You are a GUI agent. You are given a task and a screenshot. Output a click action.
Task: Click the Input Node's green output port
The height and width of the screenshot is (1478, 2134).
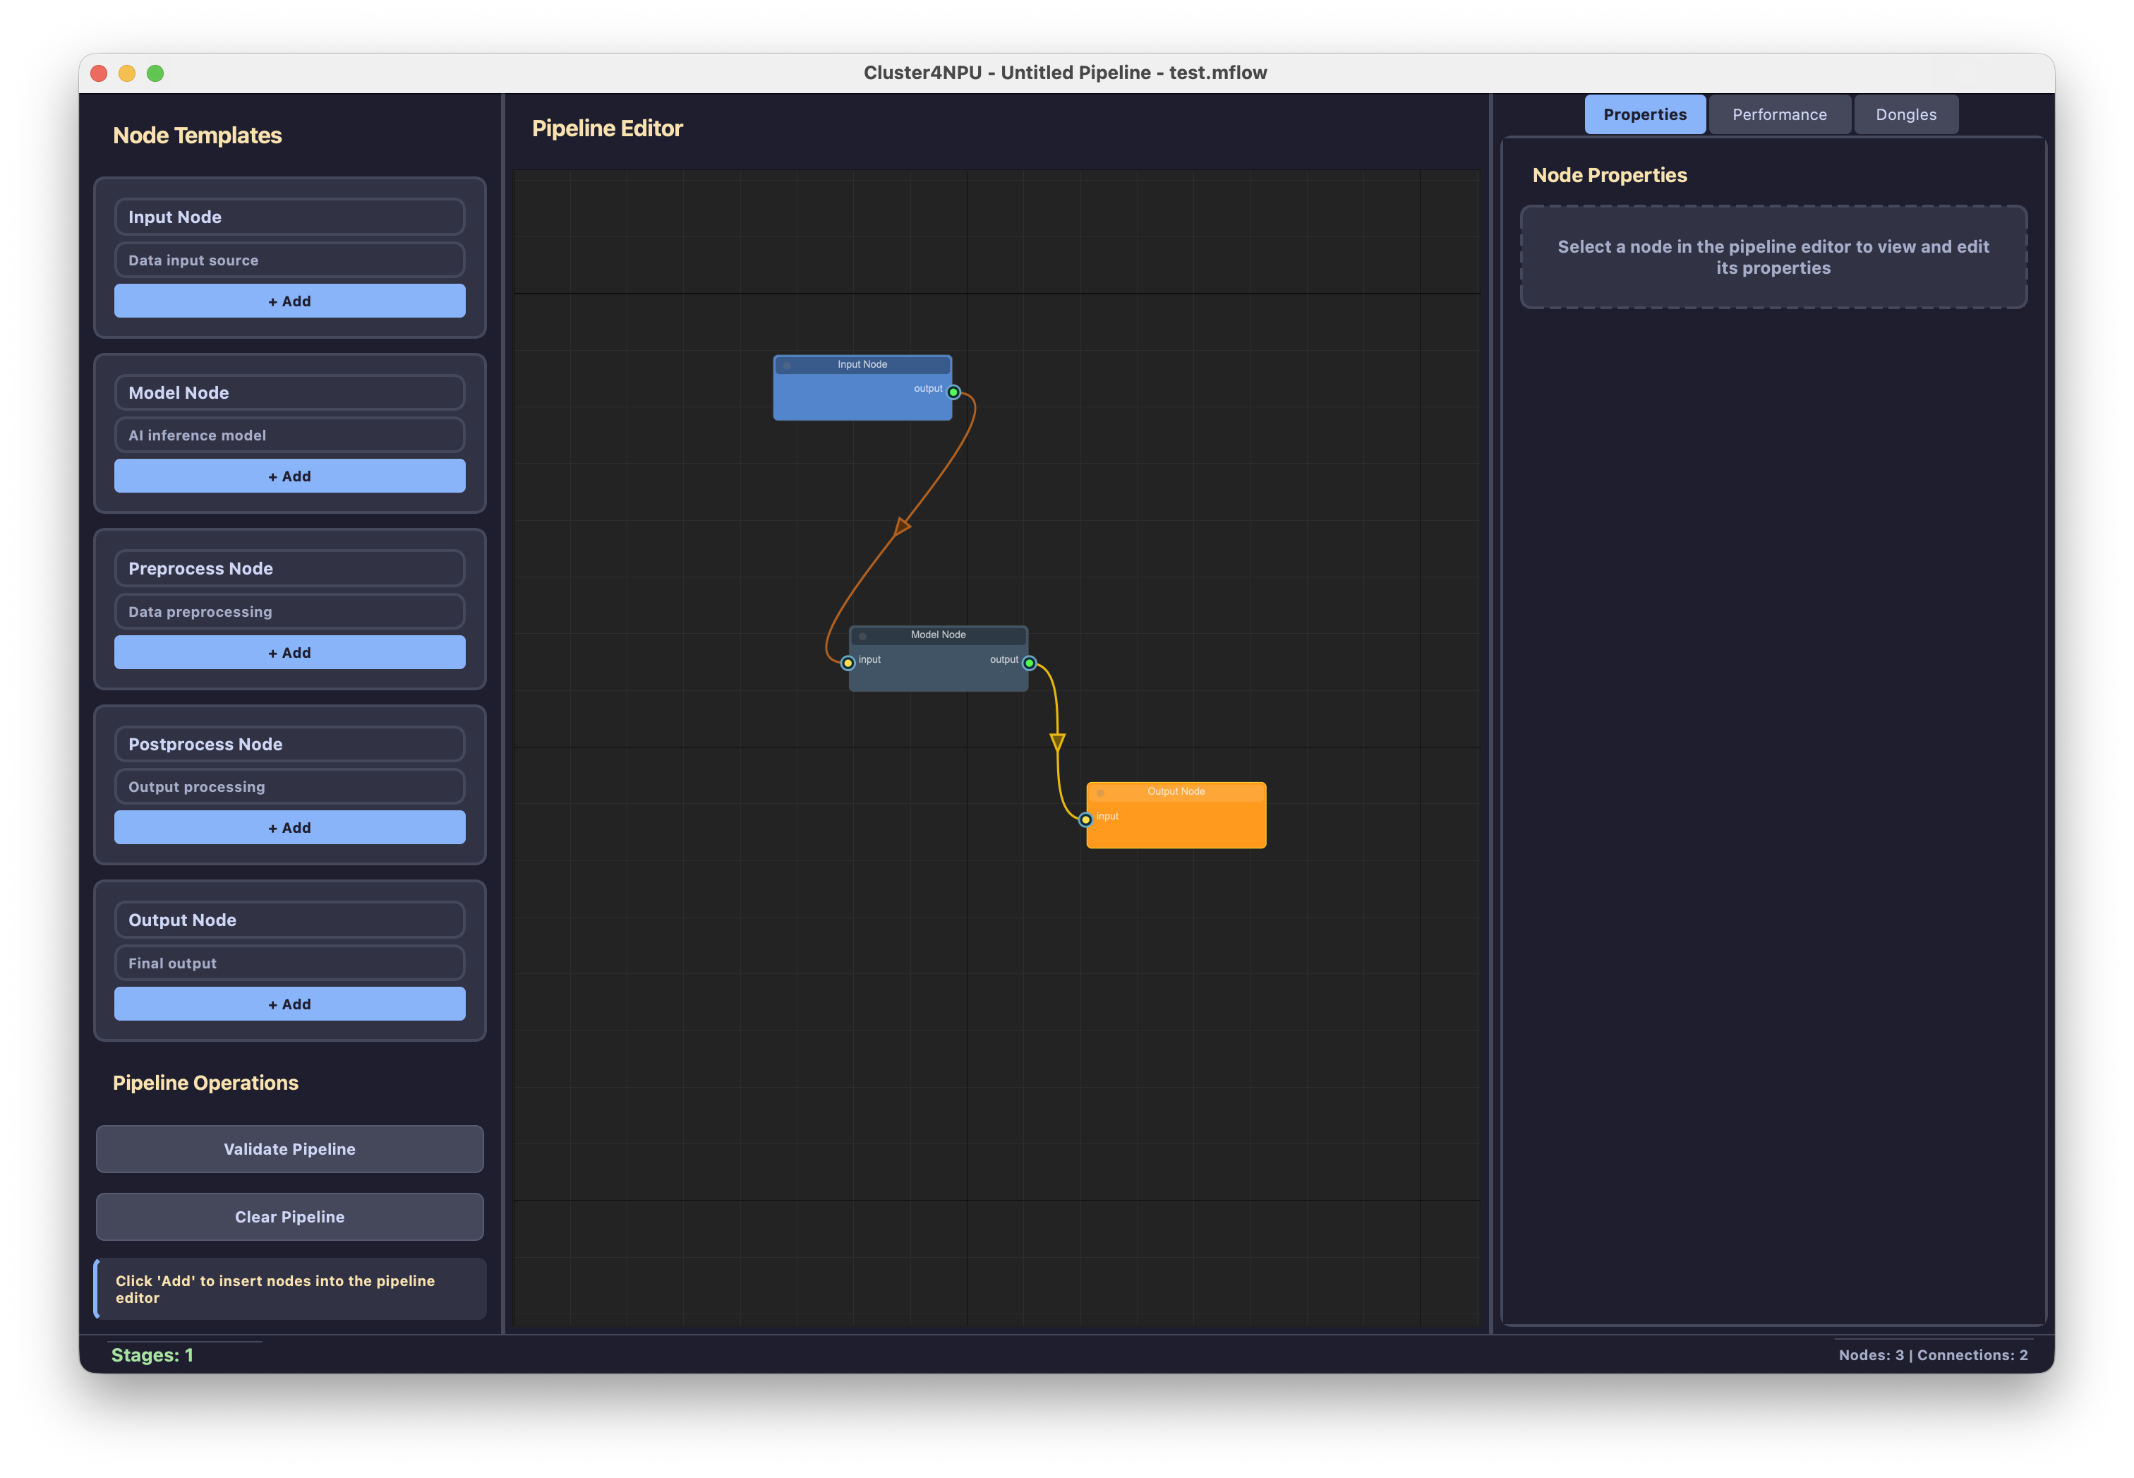(x=953, y=392)
